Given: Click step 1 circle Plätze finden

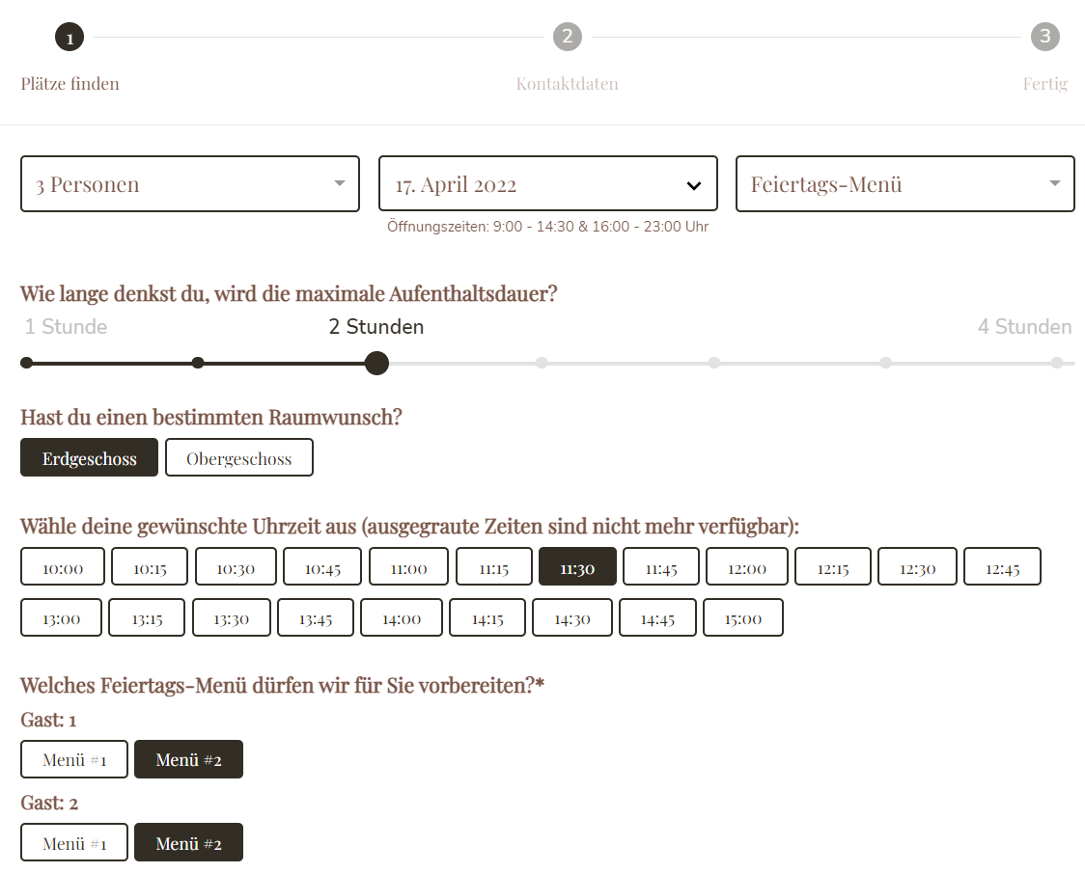Looking at the screenshot, I should [x=70, y=37].
